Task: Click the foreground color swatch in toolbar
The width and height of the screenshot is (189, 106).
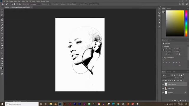Action: pyautogui.click(x=1, y=68)
